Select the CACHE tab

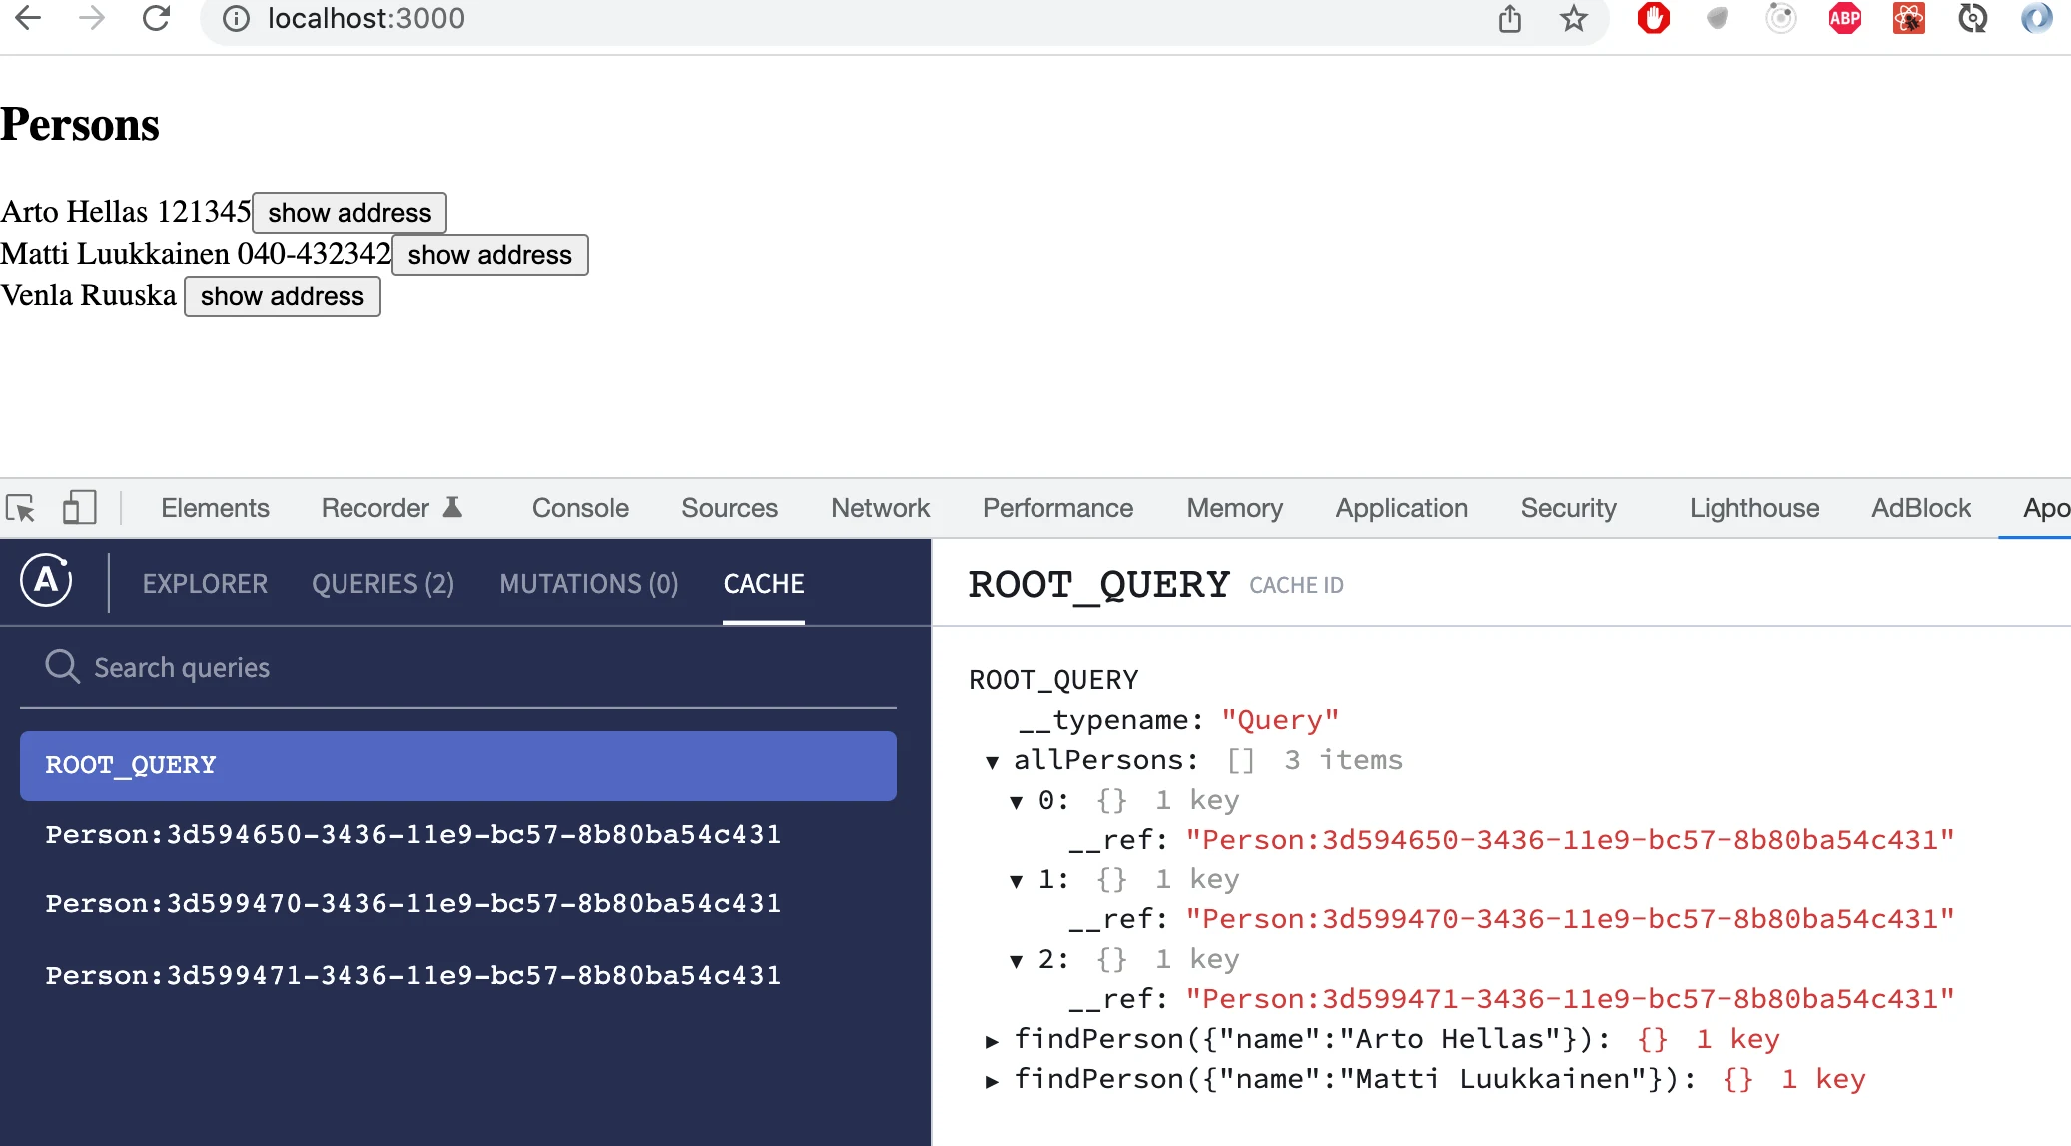tap(764, 584)
